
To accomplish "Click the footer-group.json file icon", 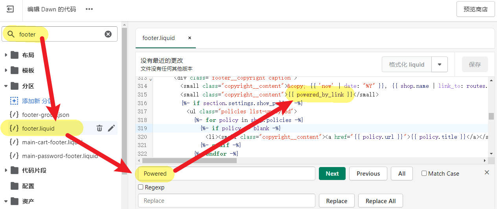I will [14, 114].
